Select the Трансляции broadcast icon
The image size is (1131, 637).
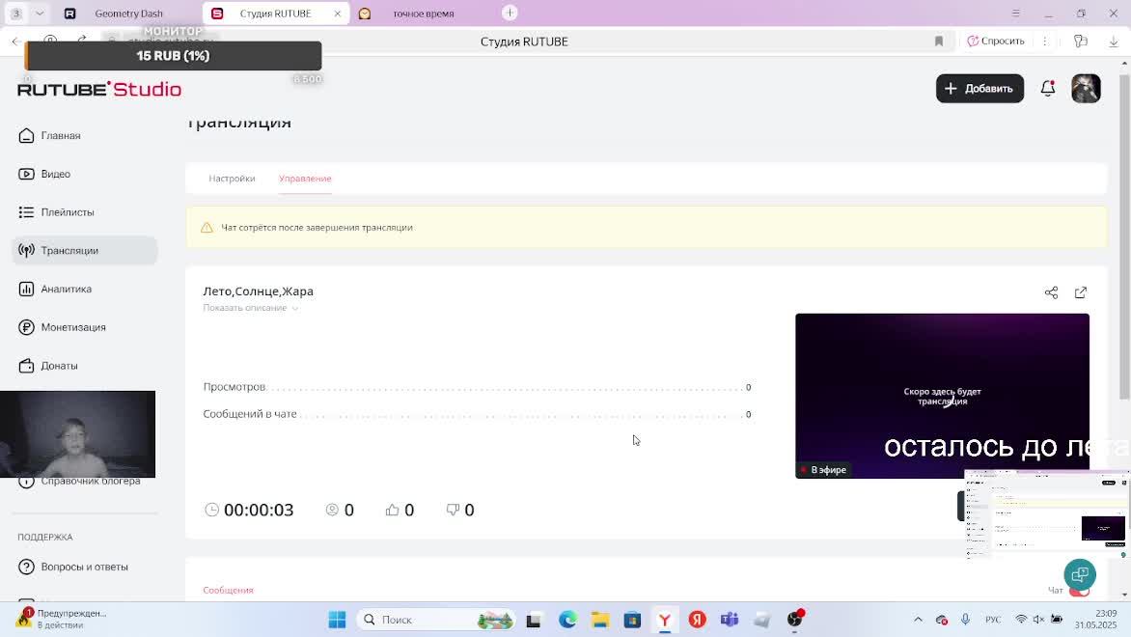(27, 250)
